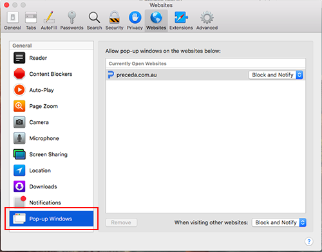Open Block and Notify dropdown for preceda.com.au
Screen dimensions: 322x252
pos(276,75)
